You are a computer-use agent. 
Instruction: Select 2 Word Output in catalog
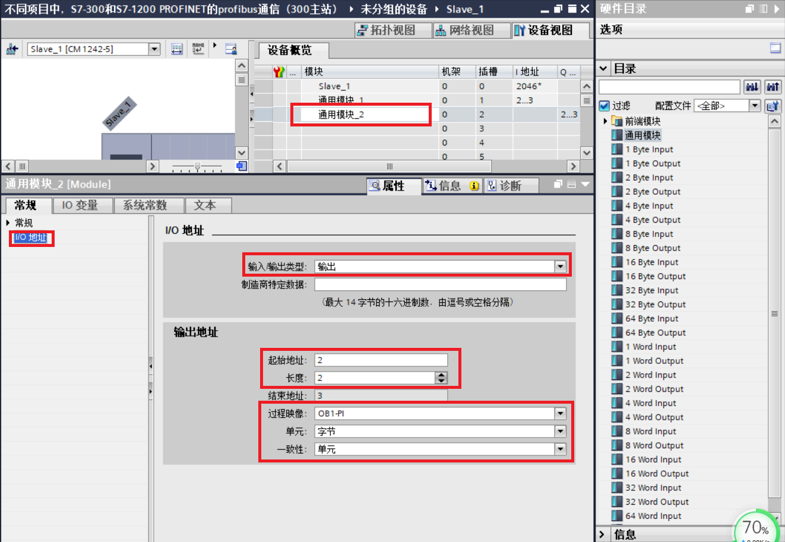coord(654,389)
